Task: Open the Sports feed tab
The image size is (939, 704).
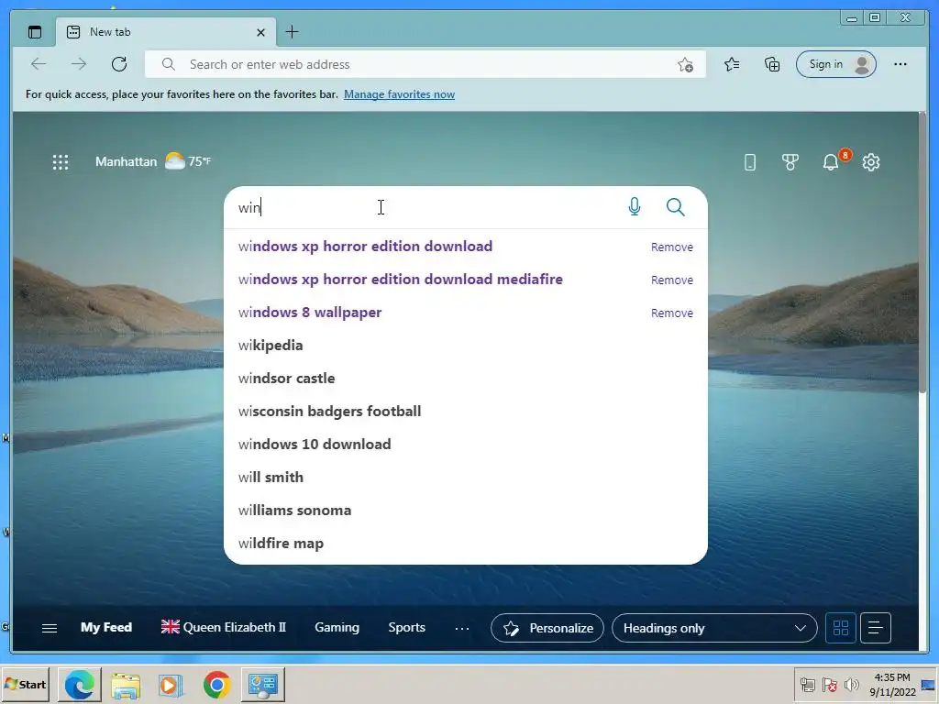Action: (406, 627)
